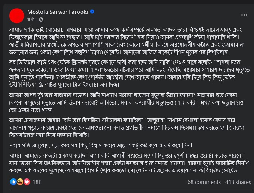The height and width of the screenshot is (193, 254).
Task: Open Mostofa Sarwar Farooki profile name link
Action: coord(57,12)
